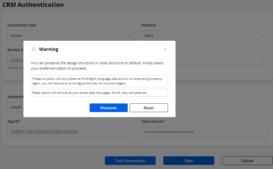Select the Service URL input box
The height and width of the screenshot is (169, 273).
click(x=15, y=60)
